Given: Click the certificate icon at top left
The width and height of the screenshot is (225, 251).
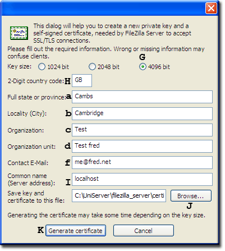Looking at the screenshot, I should (19, 33).
